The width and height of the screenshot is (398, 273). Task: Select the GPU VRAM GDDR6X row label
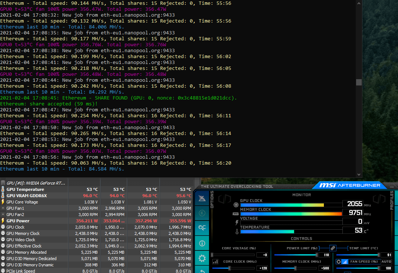pos(27,196)
